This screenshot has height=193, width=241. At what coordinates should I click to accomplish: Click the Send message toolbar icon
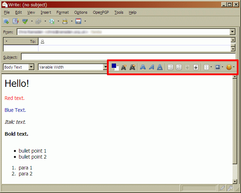point(6,21)
